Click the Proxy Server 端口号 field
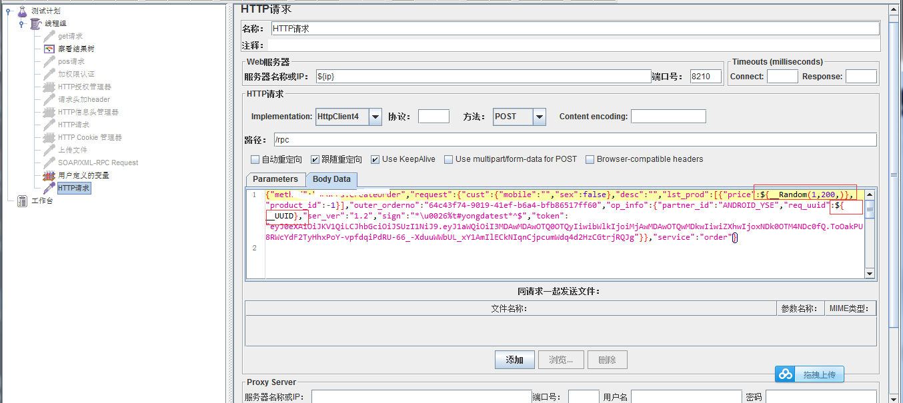 [584, 397]
